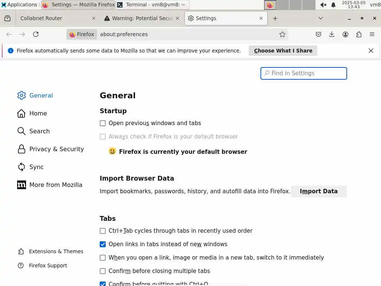Image resolution: width=381 pixels, height=286 pixels.
Task: Go back to previous page
Action: [9, 34]
